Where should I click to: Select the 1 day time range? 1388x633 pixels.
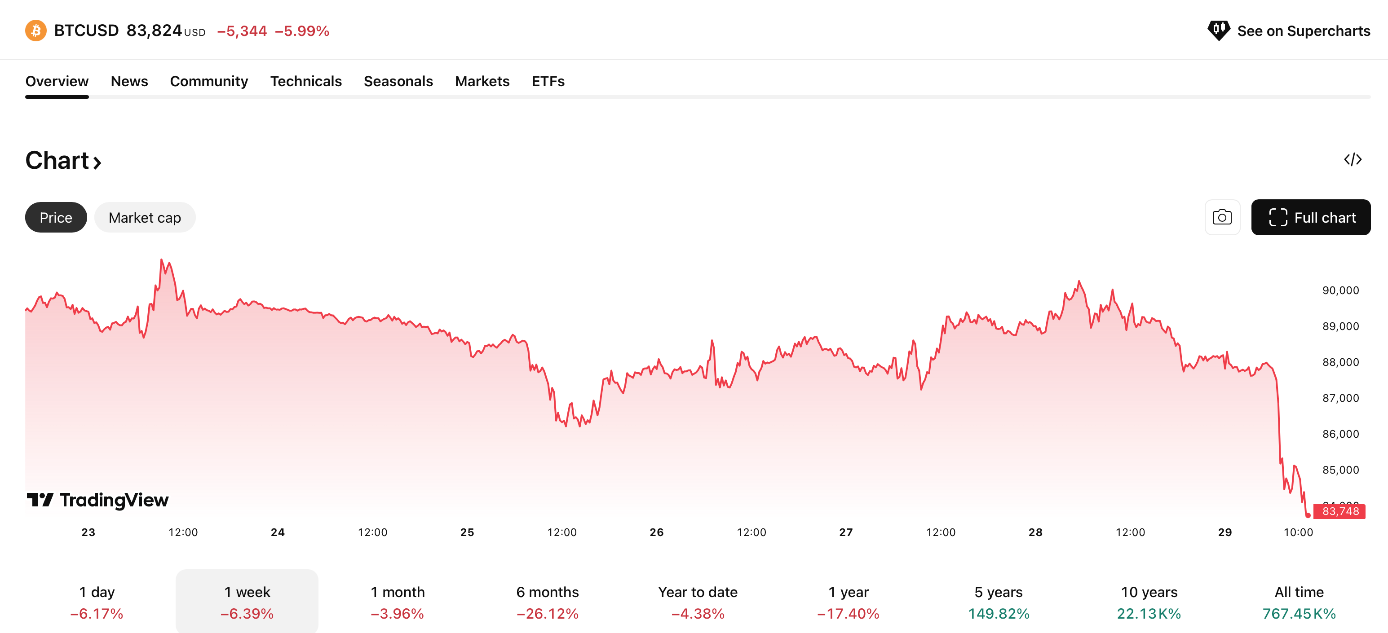click(97, 602)
